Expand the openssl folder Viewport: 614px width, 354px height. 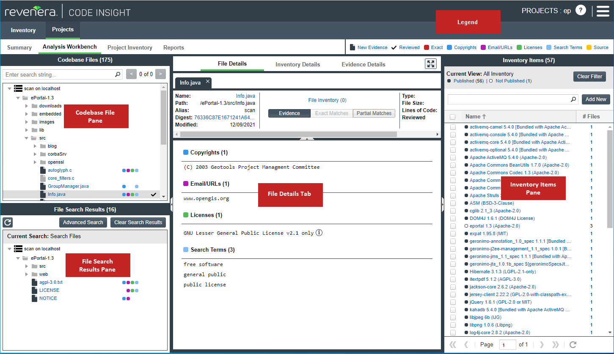tap(36, 162)
